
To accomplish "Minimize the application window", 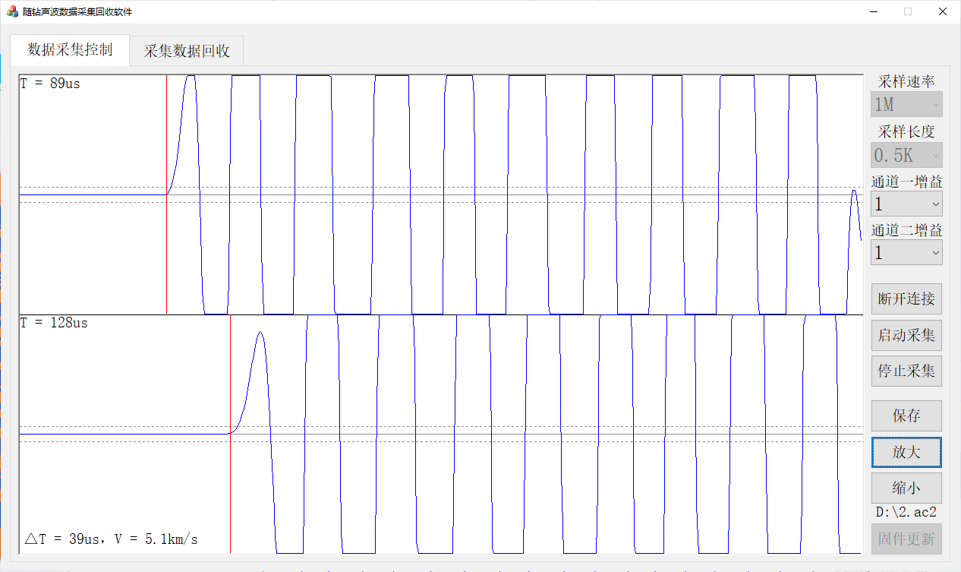I will [873, 11].
